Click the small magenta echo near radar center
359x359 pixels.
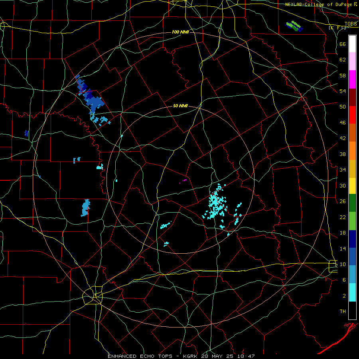click(x=183, y=181)
